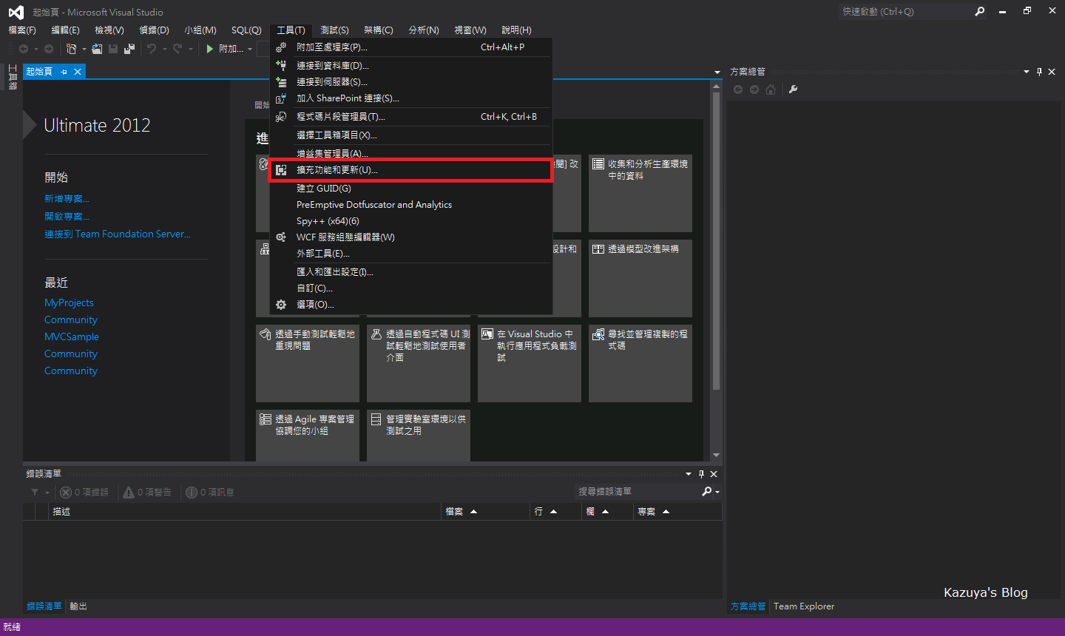Click the Open File folder icon

click(x=97, y=49)
